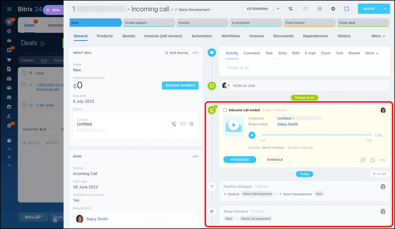Click the Quote button

tap(369, 9)
